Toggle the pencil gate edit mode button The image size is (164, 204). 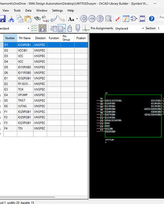[x=42, y=28]
